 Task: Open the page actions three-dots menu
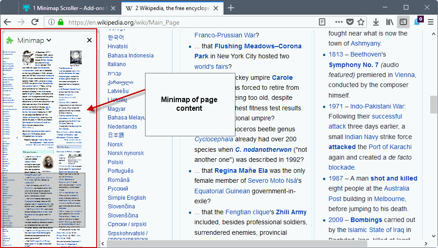click(x=339, y=22)
